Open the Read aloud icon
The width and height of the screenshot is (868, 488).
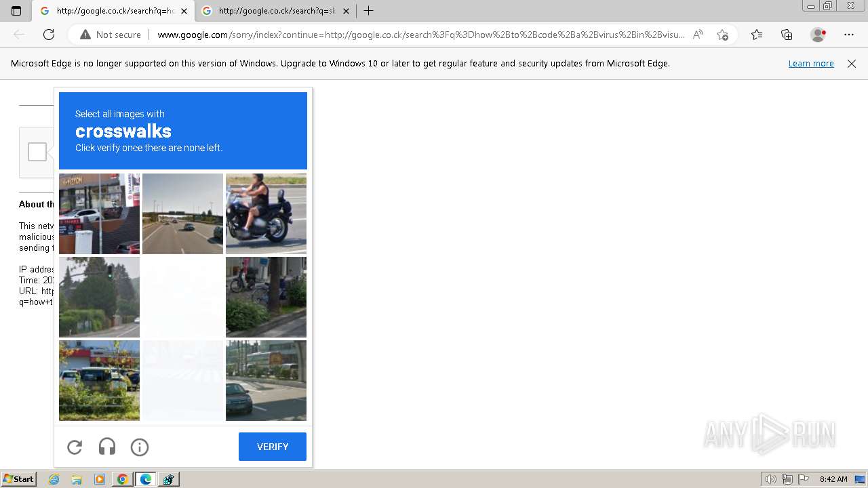[698, 35]
